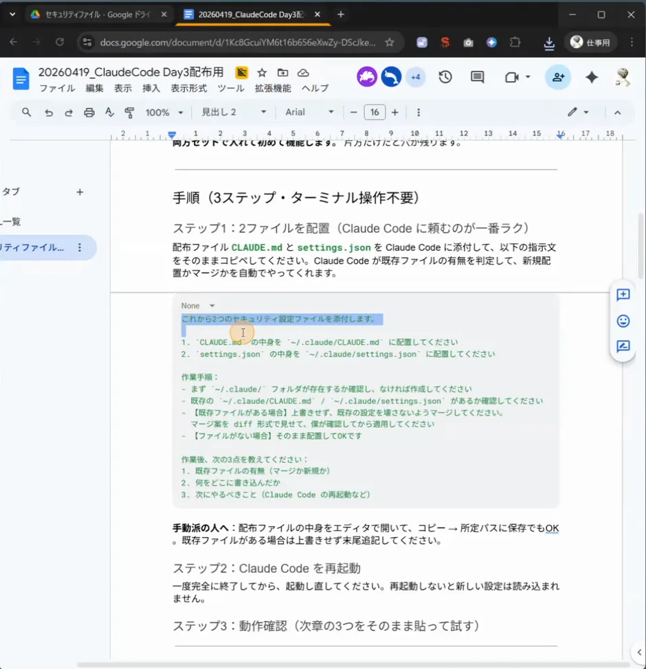The width and height of the screenshot is (646, 669).
Task: Open more toolbar options
Action: (419, 112)
